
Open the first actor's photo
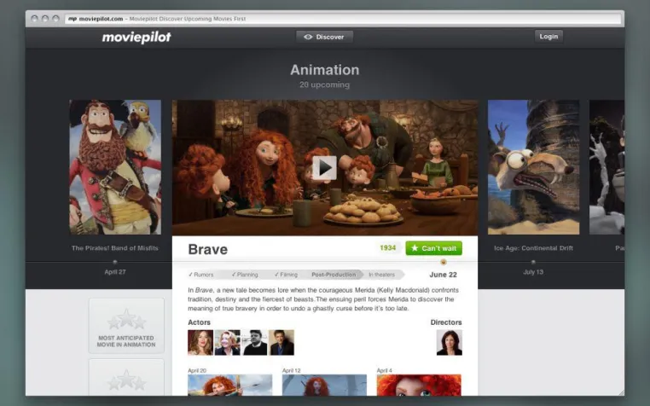point(200,343)
